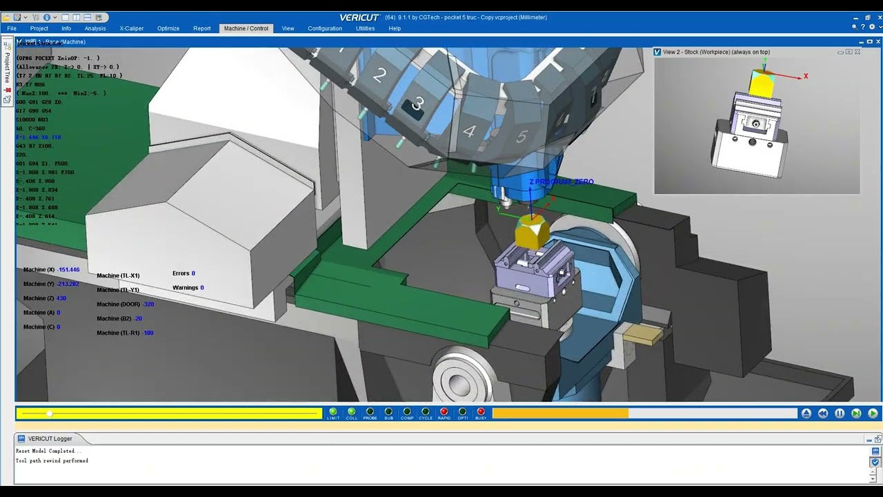Click Machine (X) -151.446 readout
The image size is (883, 497).
[x=51, y=270]
